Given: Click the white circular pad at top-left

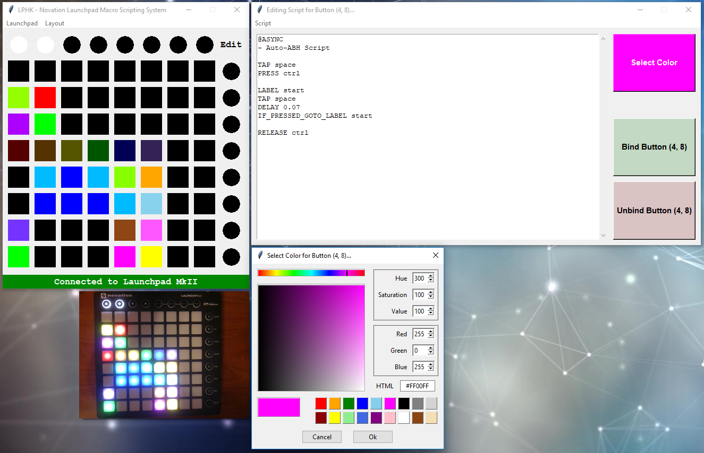Looking at the screenshot, I should coord(19,45).
